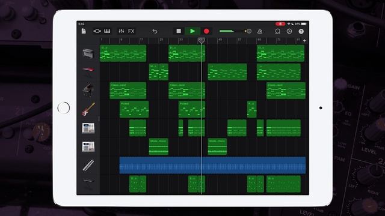Select the first drum machine track icon
The height and width of the screenshot is (216, 385).
(88, 128)
